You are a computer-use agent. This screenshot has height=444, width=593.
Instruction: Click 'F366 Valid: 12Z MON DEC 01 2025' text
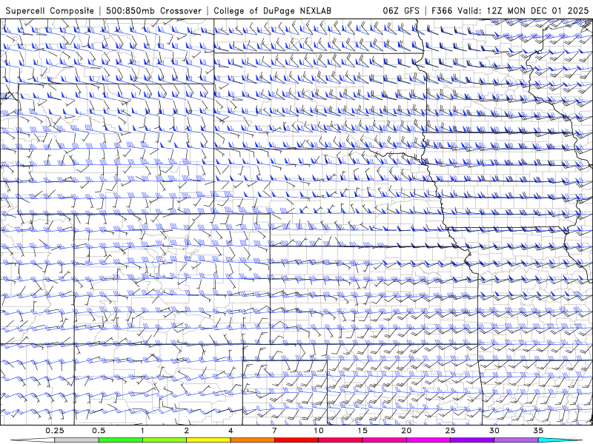coord(510,10)
